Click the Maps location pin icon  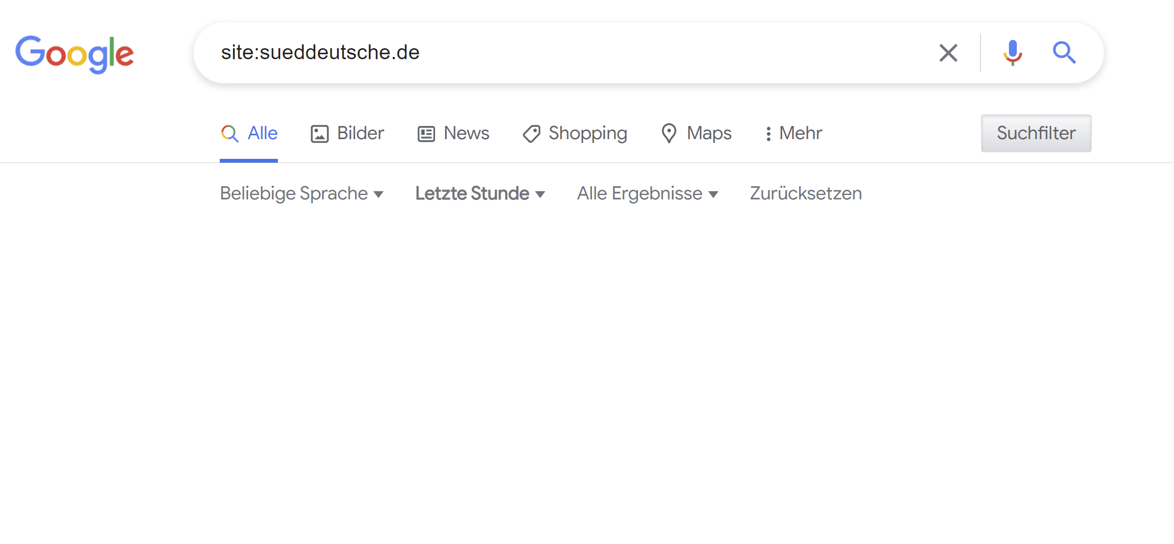coord(669,133)
